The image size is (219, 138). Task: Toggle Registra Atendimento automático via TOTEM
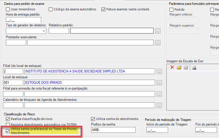[8, 124]
